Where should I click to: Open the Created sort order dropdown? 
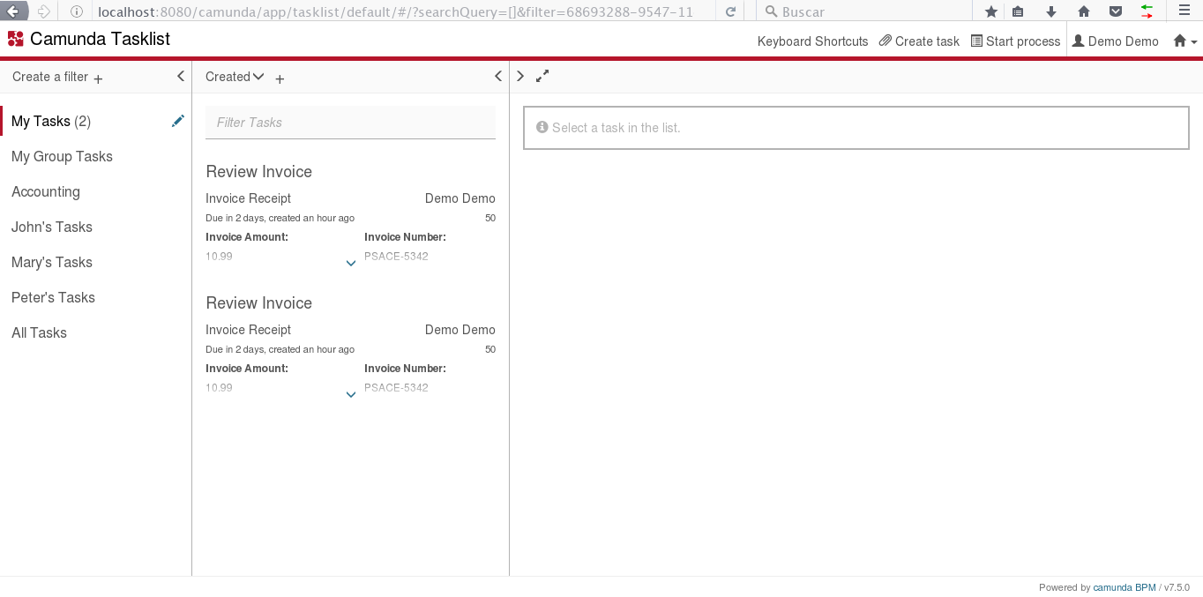coord(234,77)
